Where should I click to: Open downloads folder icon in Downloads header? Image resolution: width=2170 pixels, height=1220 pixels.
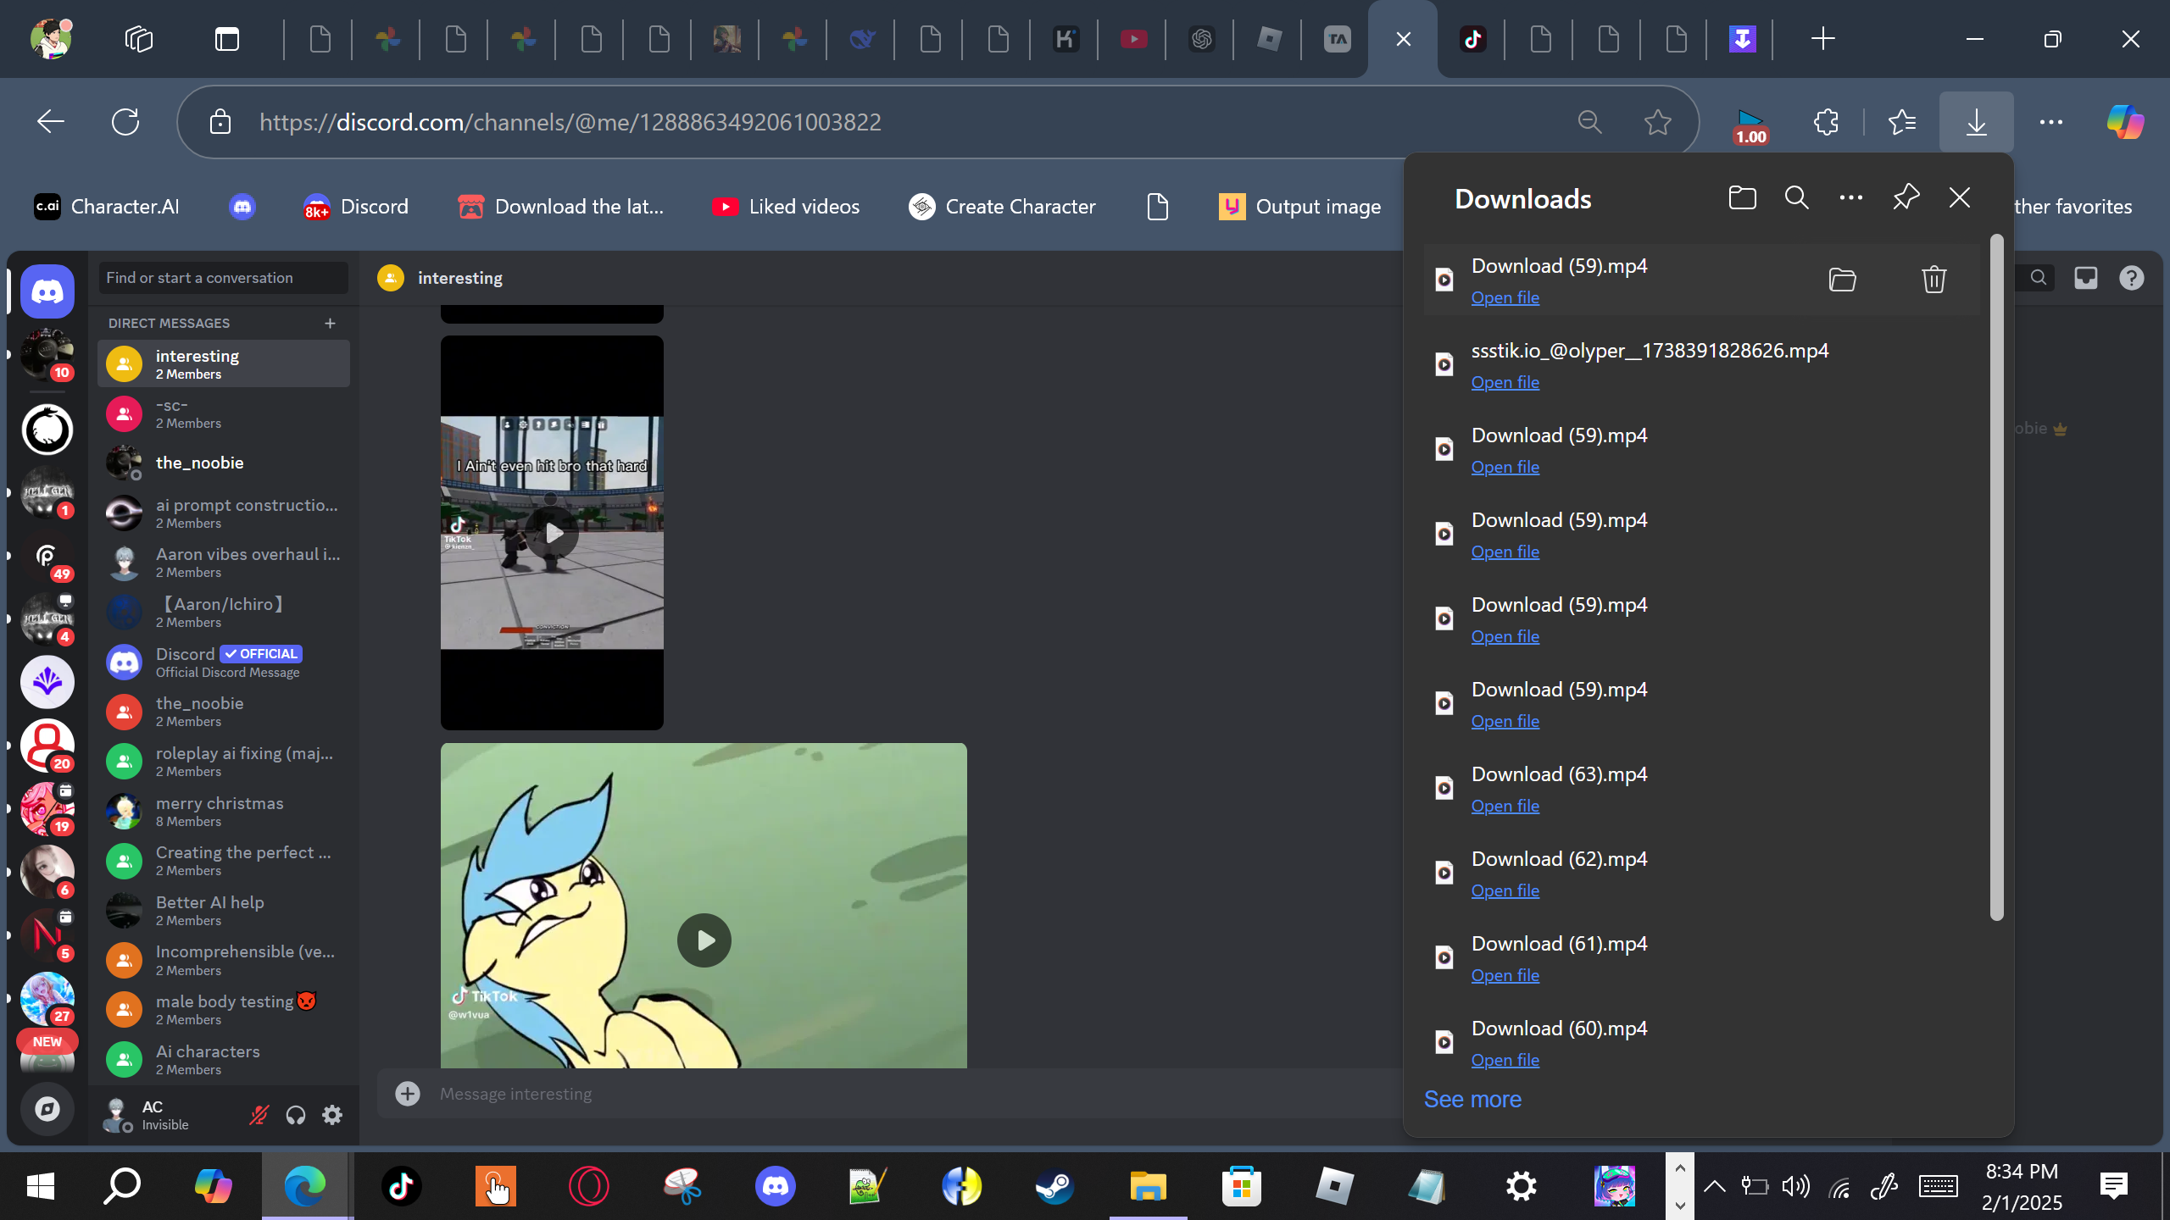[1742, 197]
